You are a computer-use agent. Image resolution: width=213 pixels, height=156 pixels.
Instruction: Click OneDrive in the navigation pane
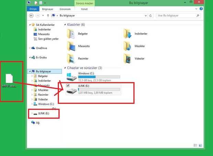[x=41, y=48]
